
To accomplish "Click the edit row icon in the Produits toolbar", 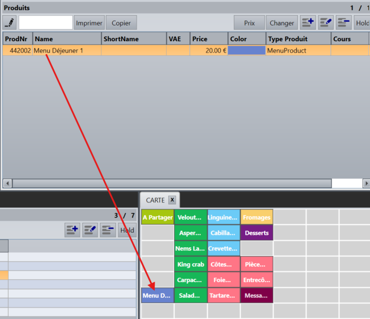I will 326,23.
